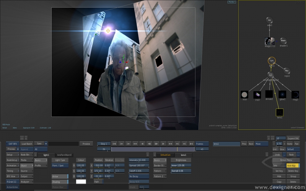
Task: Open the Profile submenu
Action: click(x=41, y=165)
